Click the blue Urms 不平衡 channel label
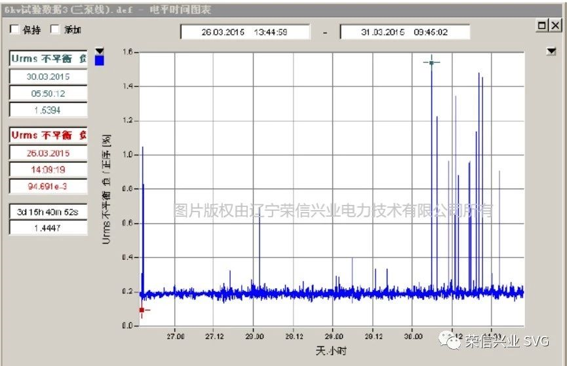 tap(48, 58)
